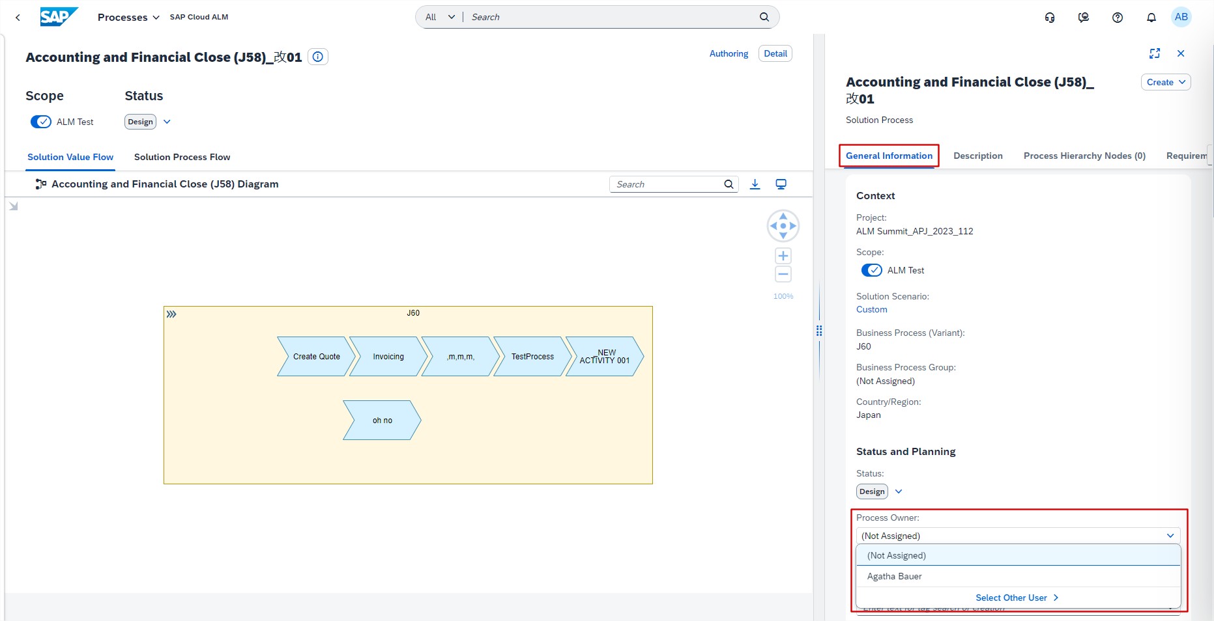Click the download diagram icon

(755, 184)
